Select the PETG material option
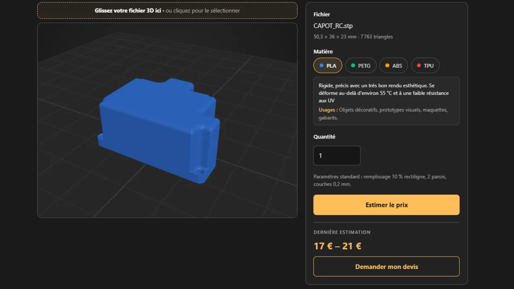 coord(361,66)
